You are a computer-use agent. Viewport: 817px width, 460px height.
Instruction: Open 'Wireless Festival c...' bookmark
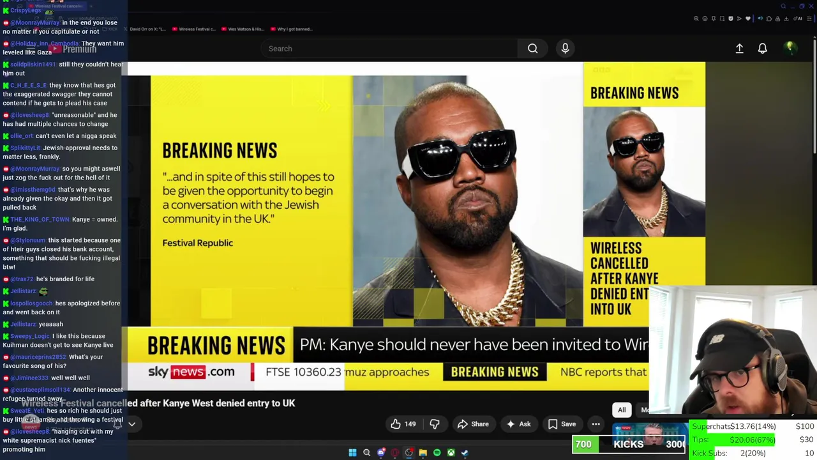coord(193,29)
